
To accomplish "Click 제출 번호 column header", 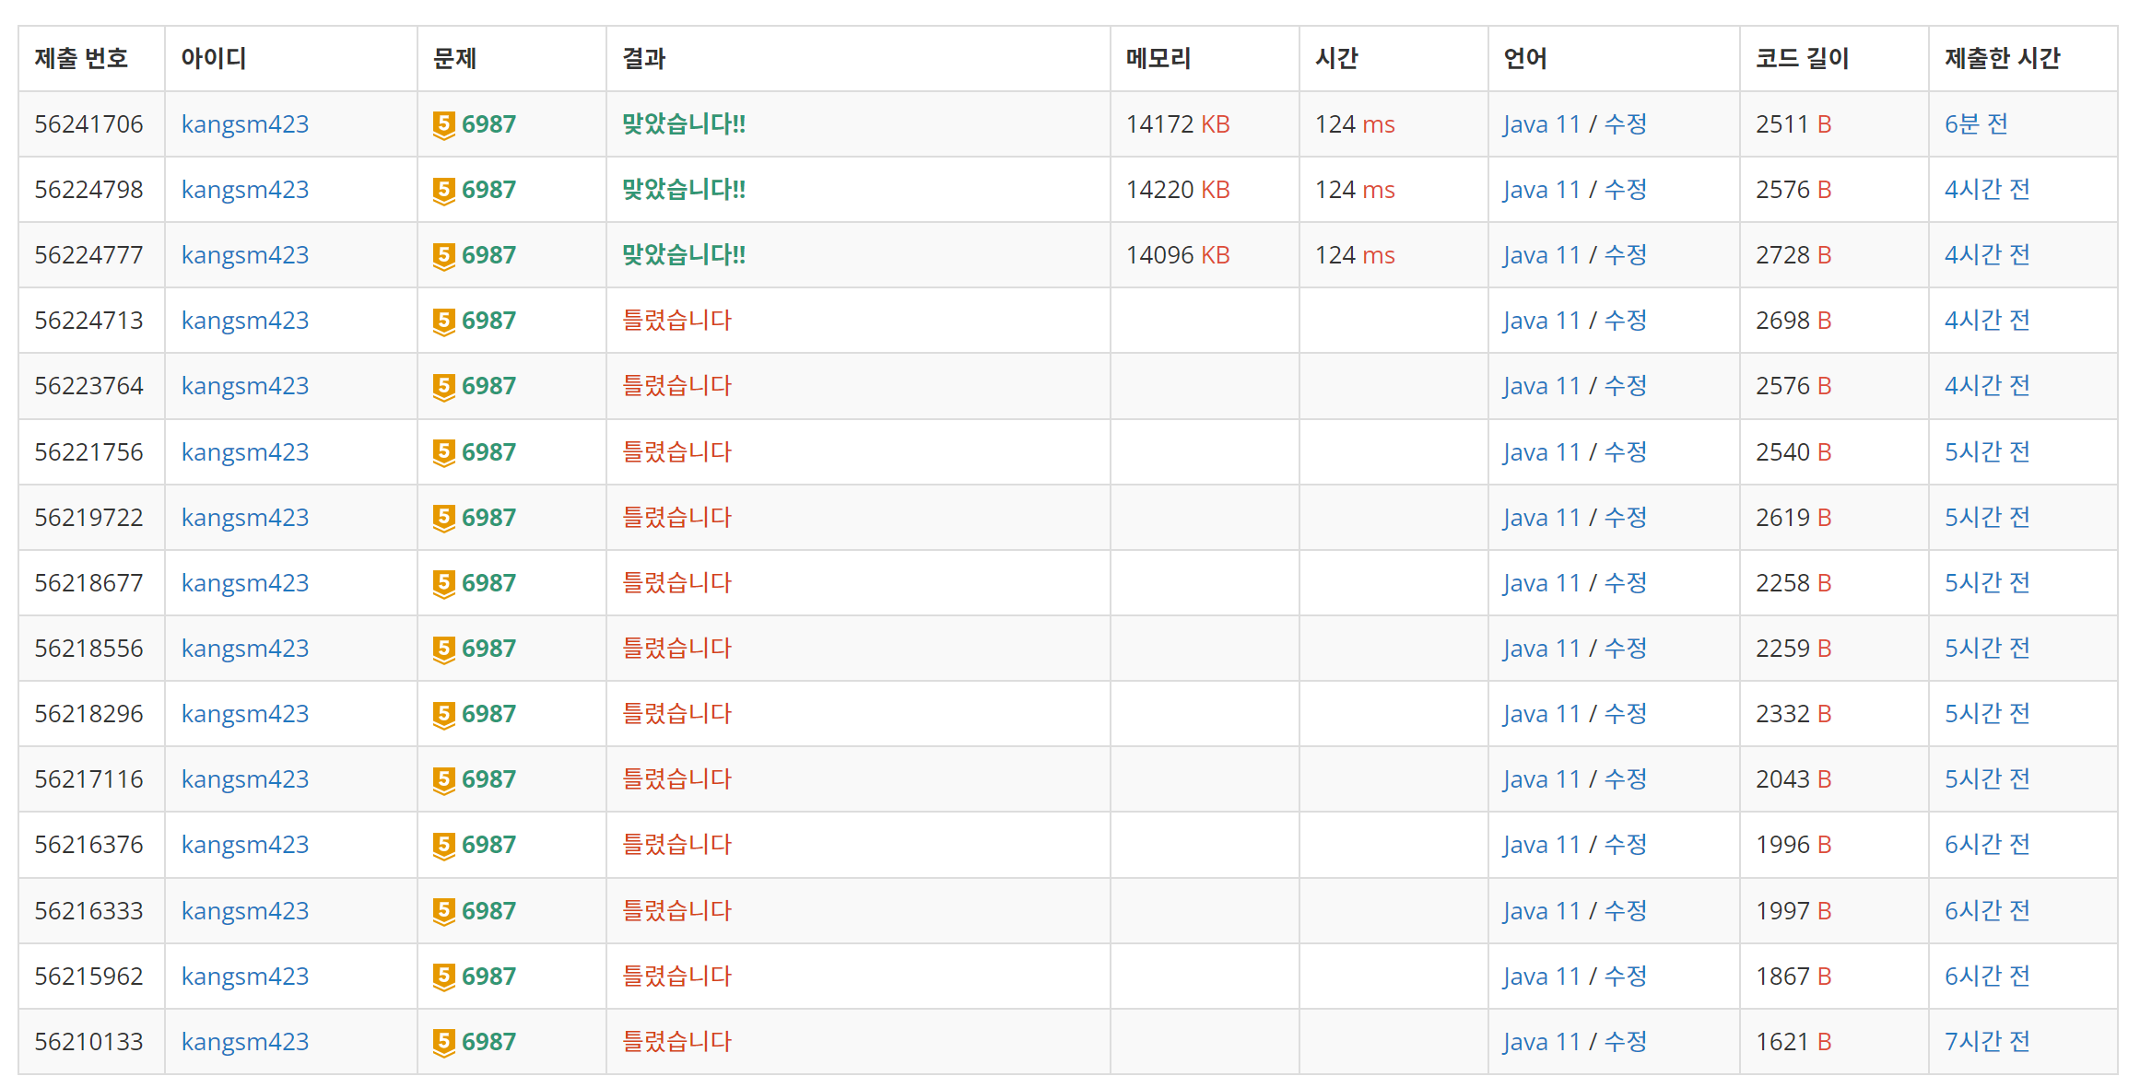I will click(x=81, y=59).
